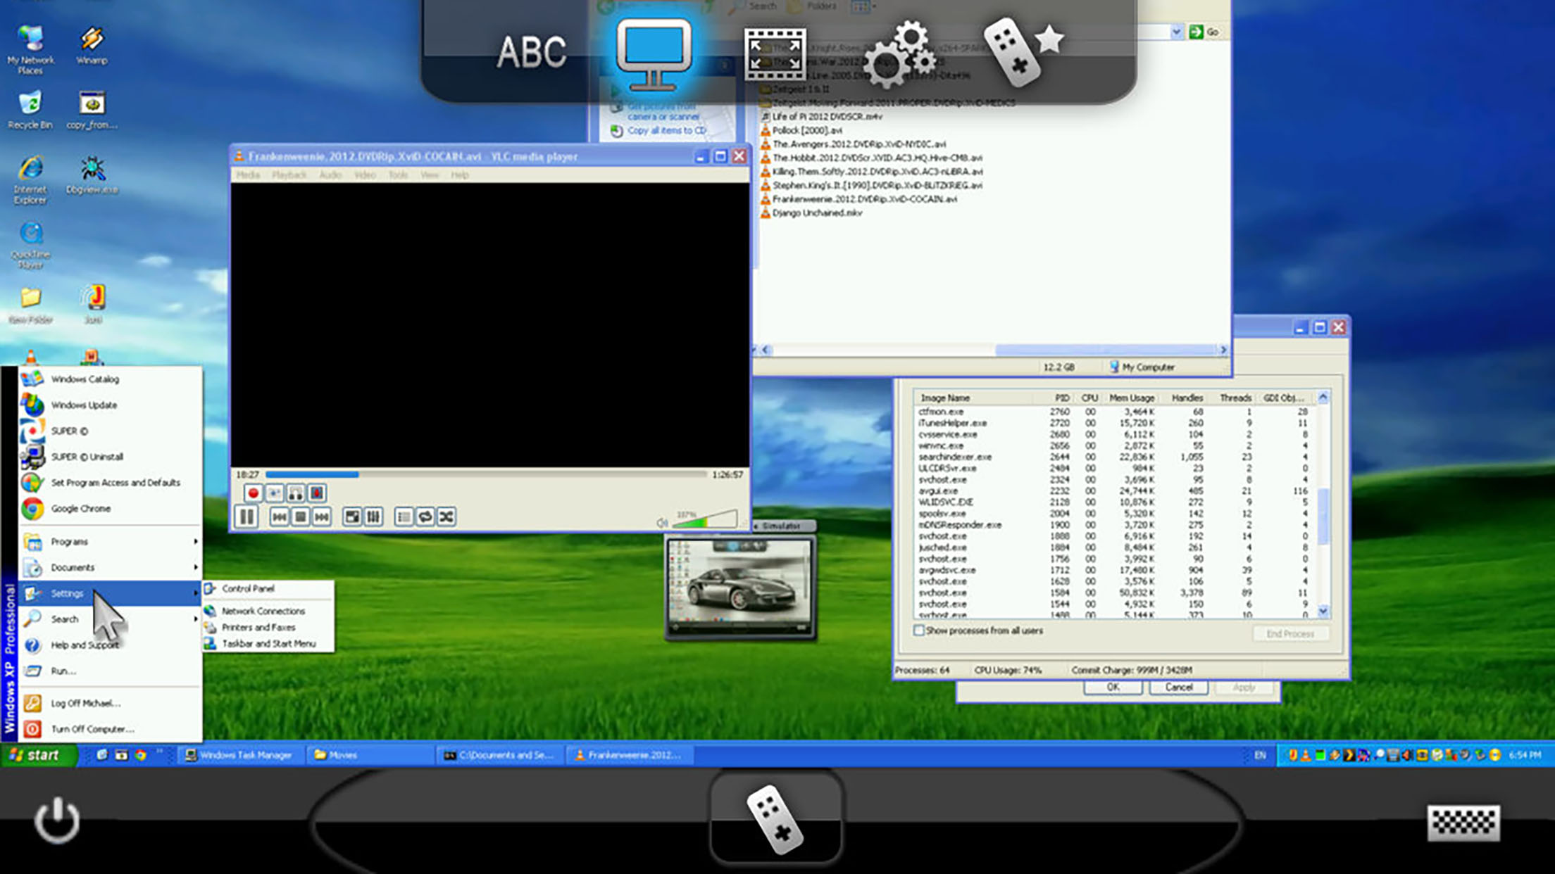Open the gears settings icon
1555x874 pixels.
point(899,53)
